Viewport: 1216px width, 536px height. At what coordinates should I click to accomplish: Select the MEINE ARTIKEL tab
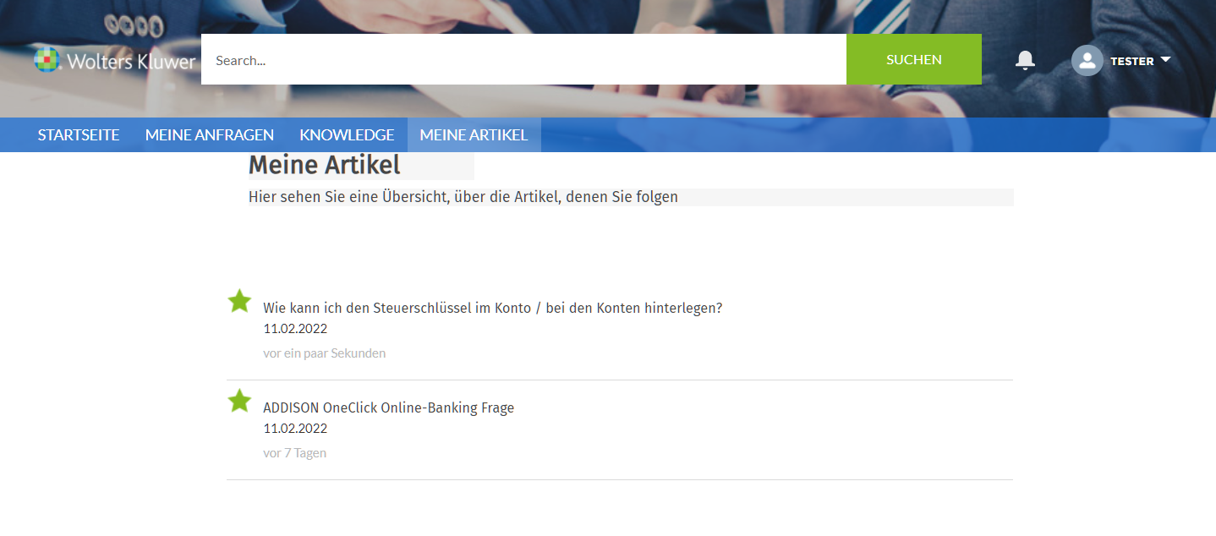click(474, 135)
